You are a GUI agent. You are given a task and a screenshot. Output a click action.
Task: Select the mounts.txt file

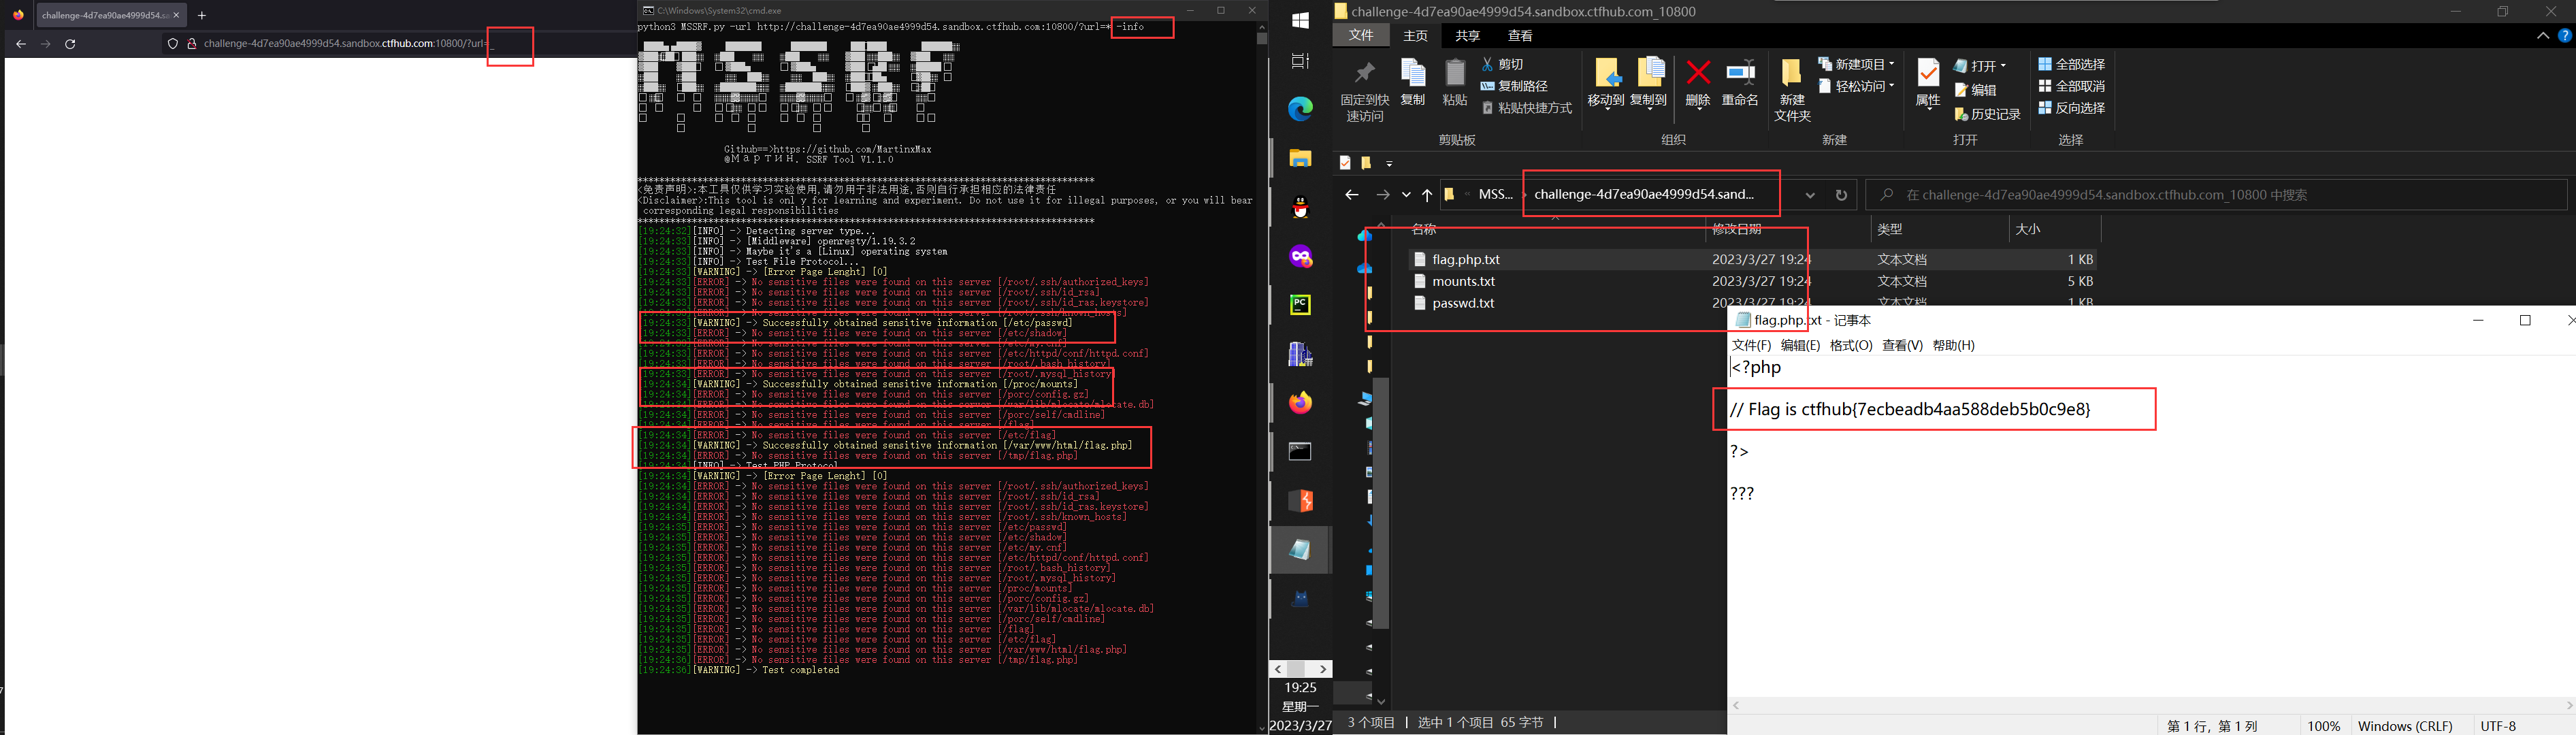[x=1463, y=281]
